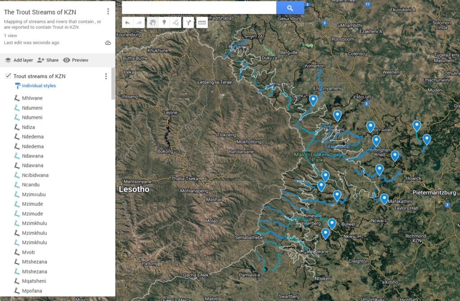
Task: Click the undo arrow in map toolbar
Action: click(128, 22)
